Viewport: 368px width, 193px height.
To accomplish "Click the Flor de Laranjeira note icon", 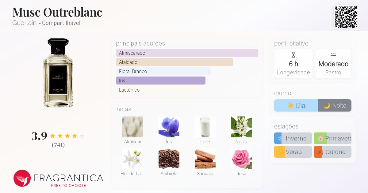I will pos(132,159).
